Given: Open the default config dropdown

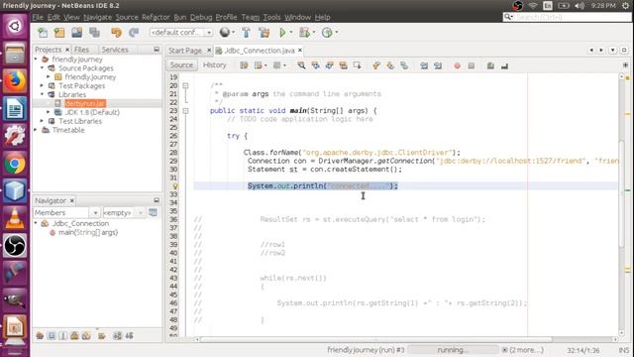Looking at the screenshot, I should coord(181,33).
